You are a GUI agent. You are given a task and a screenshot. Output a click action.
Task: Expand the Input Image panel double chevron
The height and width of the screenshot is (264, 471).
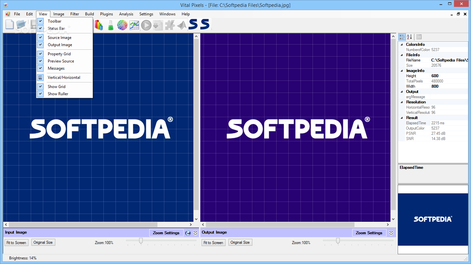tap(195, 233)
